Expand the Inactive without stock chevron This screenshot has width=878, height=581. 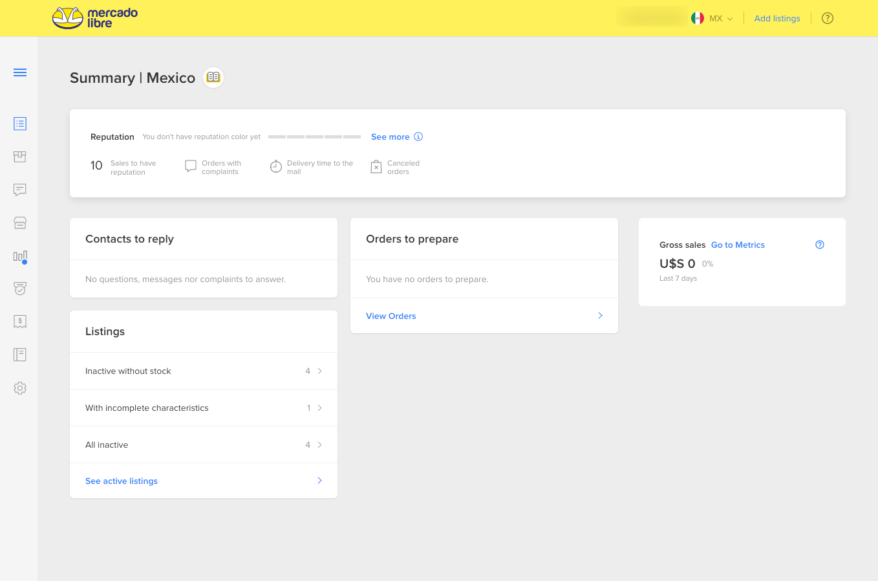[x=319, y=371]
